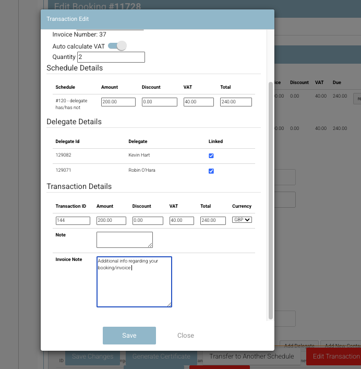Click the Transaction Edit dialog title
This screenshot has height=369, width=361.
click(67, 19)
